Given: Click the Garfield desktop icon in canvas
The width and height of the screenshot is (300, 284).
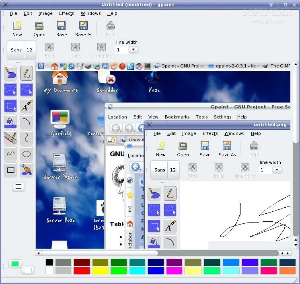Looking at the screenshot, I should click(60, 123).
